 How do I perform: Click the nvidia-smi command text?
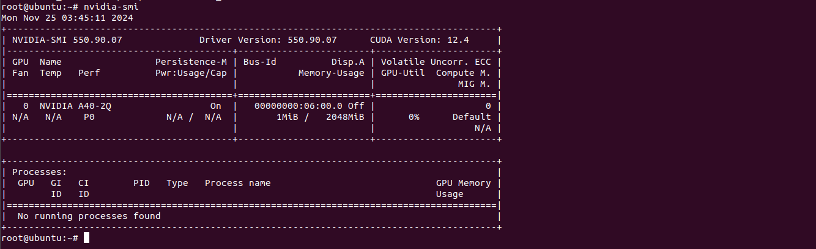[111, 7]
